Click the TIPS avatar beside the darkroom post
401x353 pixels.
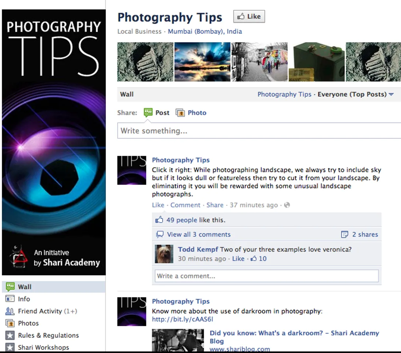[132, 311]
